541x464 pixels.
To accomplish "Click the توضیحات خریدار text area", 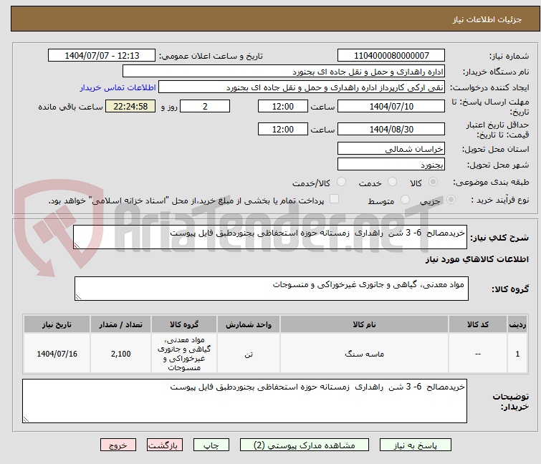I will pos(244,401).
